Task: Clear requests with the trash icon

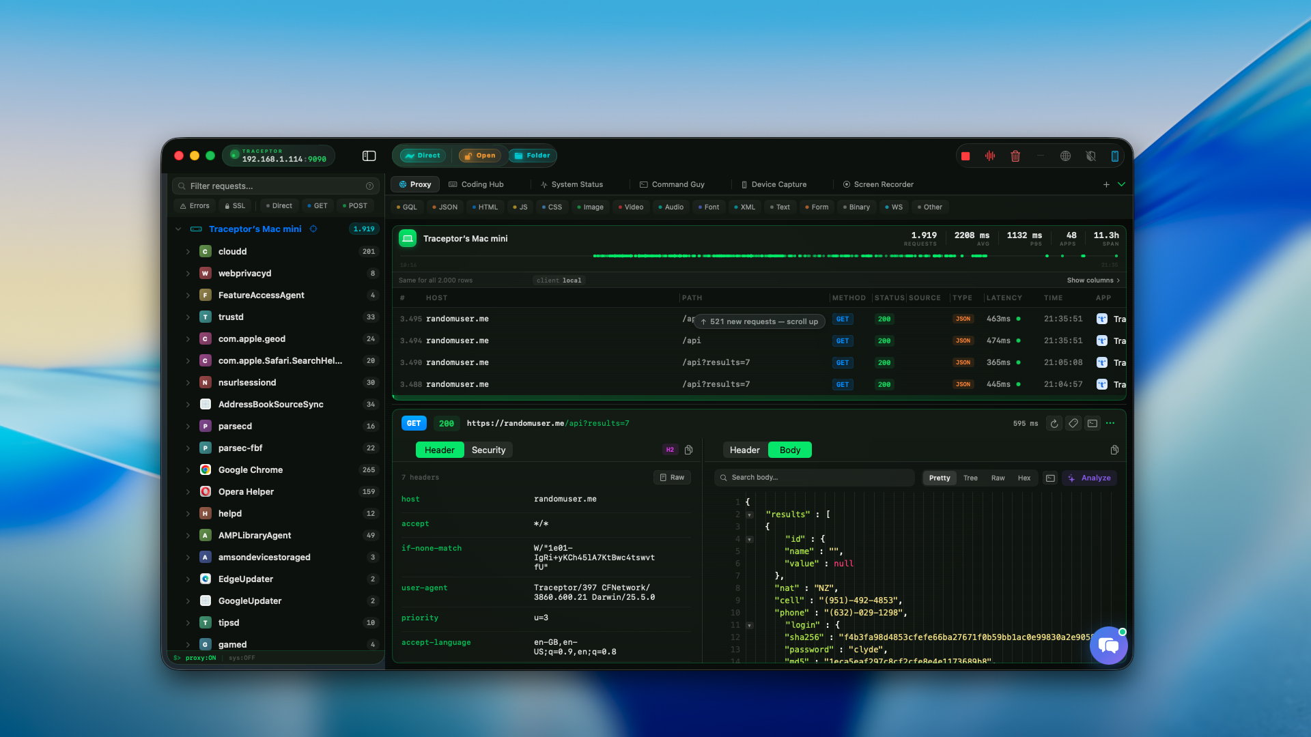Action: pos(1015,156)
